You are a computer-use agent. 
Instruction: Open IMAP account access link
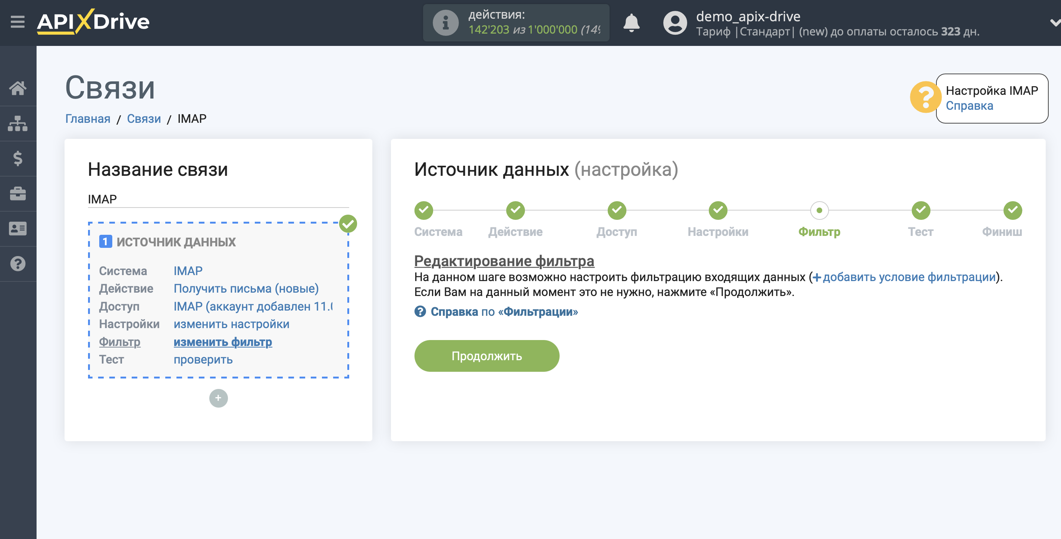253,306
